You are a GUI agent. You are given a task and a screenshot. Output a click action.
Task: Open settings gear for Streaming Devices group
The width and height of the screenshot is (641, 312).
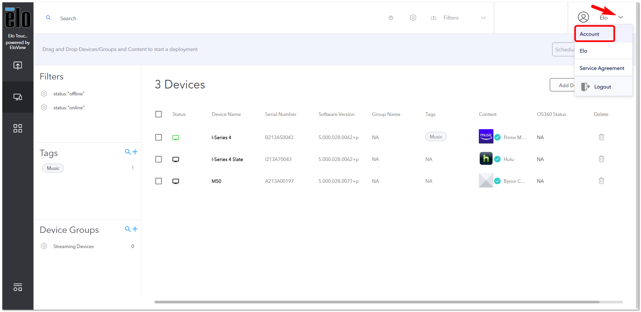[44, 246]
